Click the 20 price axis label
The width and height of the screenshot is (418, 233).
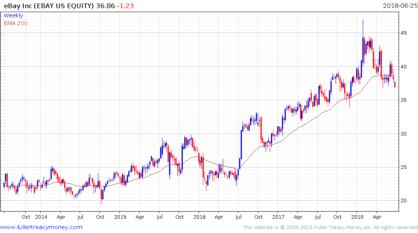pos(404,201)
